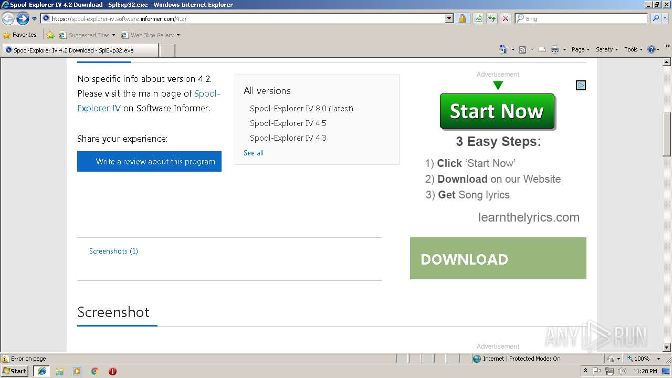Viewport: 672px width, 378px height.
Task: Click the green DOWNLOAD button
Action: [498, 258]
